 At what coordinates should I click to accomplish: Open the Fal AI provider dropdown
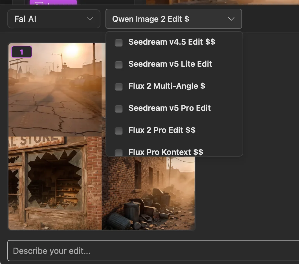coord(54,19)
